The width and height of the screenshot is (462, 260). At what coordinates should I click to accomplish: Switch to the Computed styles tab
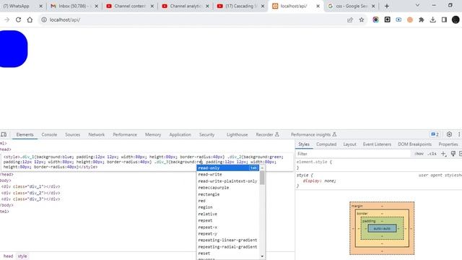tap(326, 144)
